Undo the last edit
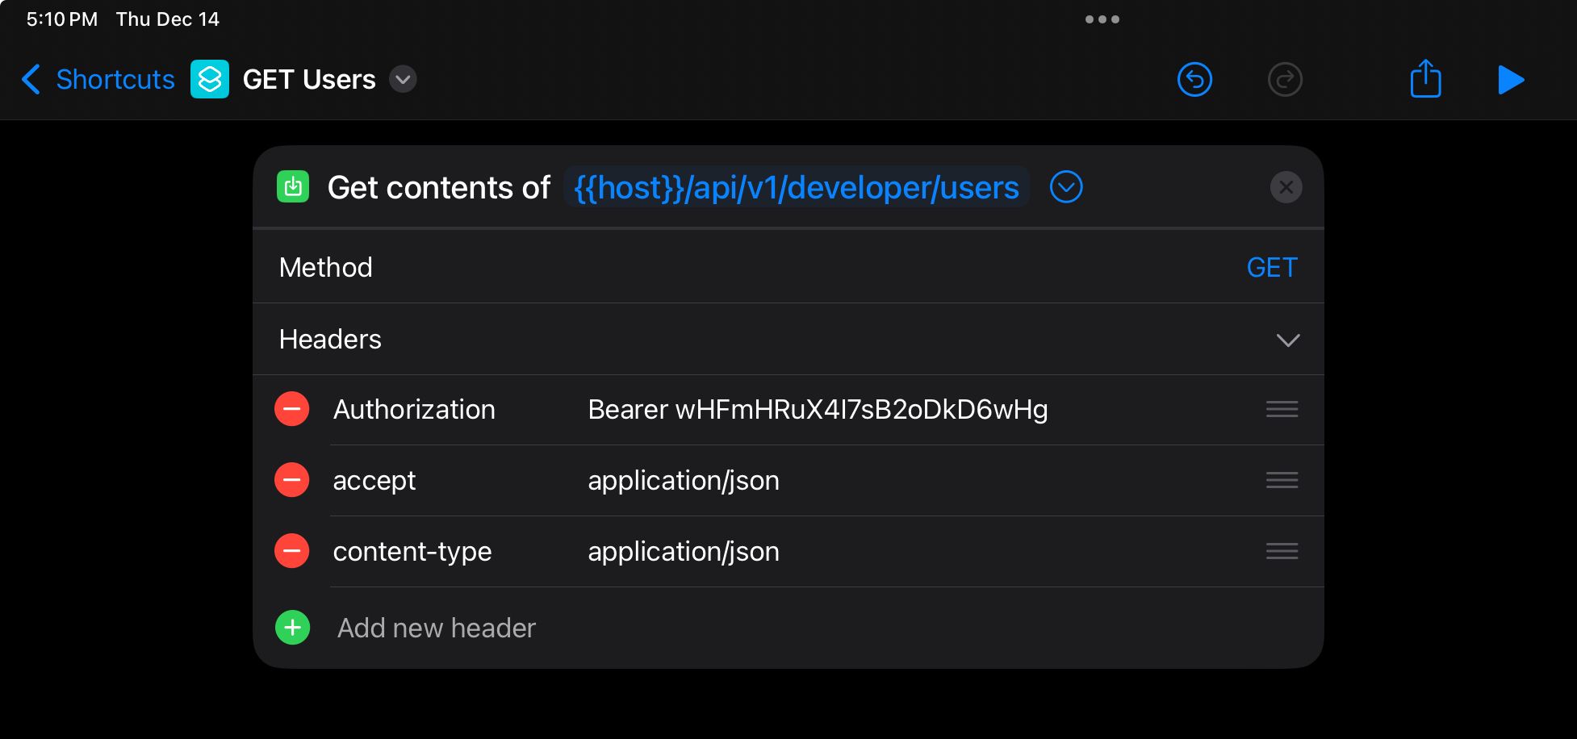This screenshot has width=1577, height=739. pos(1194,80)
